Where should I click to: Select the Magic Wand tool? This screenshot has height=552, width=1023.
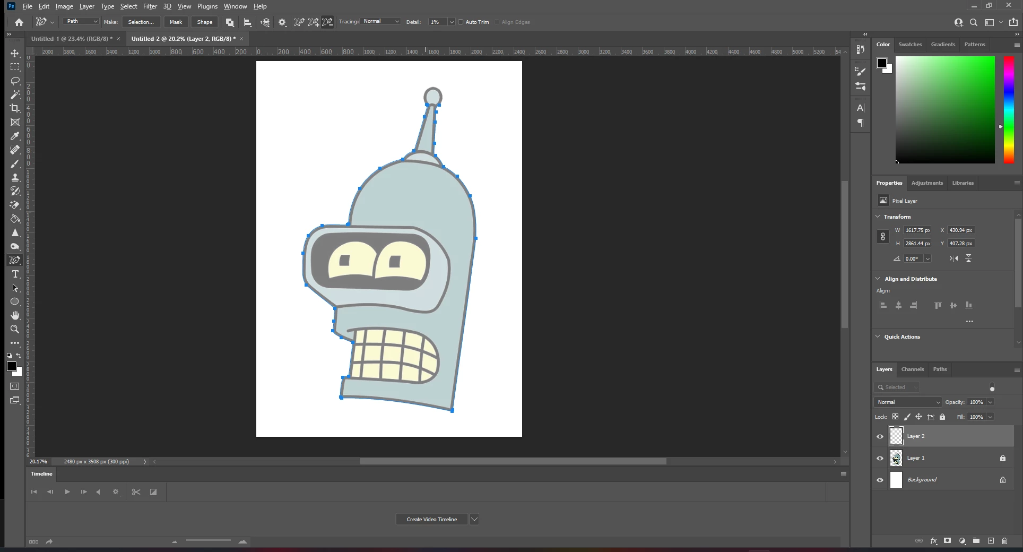click(x=15, y=94)
